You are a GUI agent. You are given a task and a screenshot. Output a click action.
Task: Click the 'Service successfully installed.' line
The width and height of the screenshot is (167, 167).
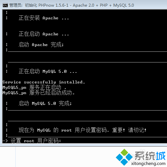(44, 82)
